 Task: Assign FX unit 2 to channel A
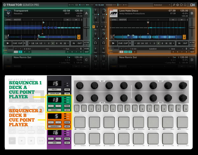(97, 27)
